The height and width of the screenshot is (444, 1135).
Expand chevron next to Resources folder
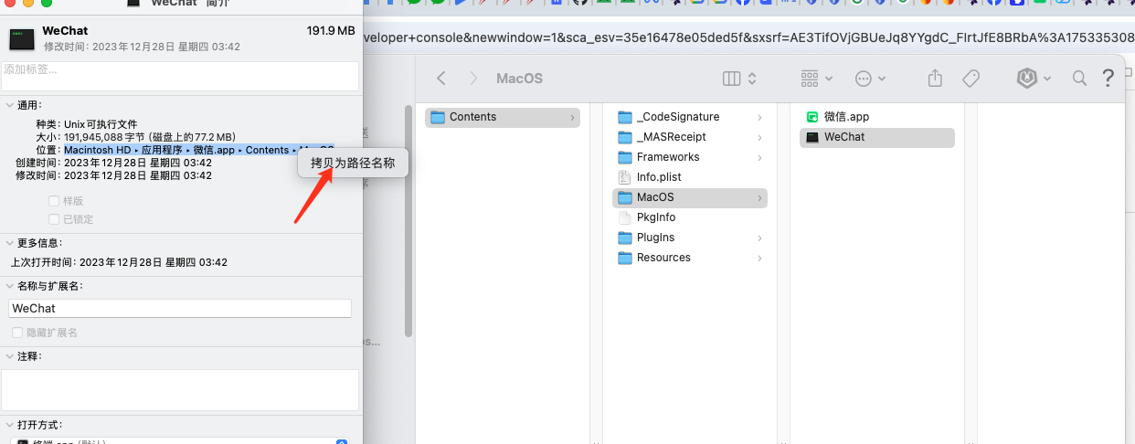tap(759, 258)
